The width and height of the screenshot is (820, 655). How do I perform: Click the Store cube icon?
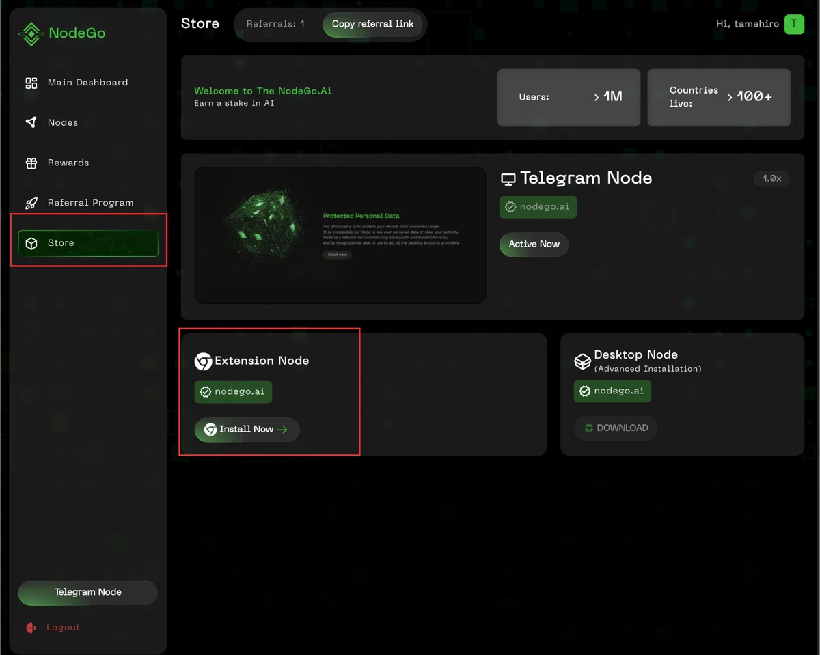point(31,243)
